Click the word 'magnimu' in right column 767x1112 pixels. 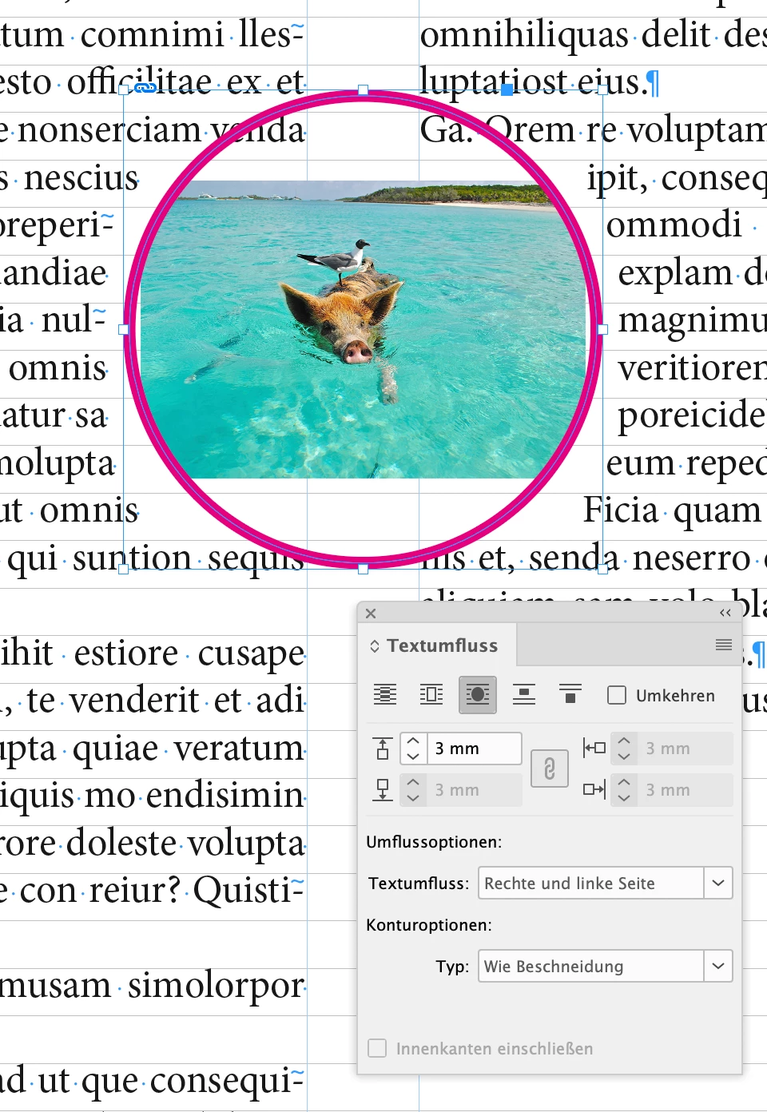pyautogui.click(x=692, y=320)
